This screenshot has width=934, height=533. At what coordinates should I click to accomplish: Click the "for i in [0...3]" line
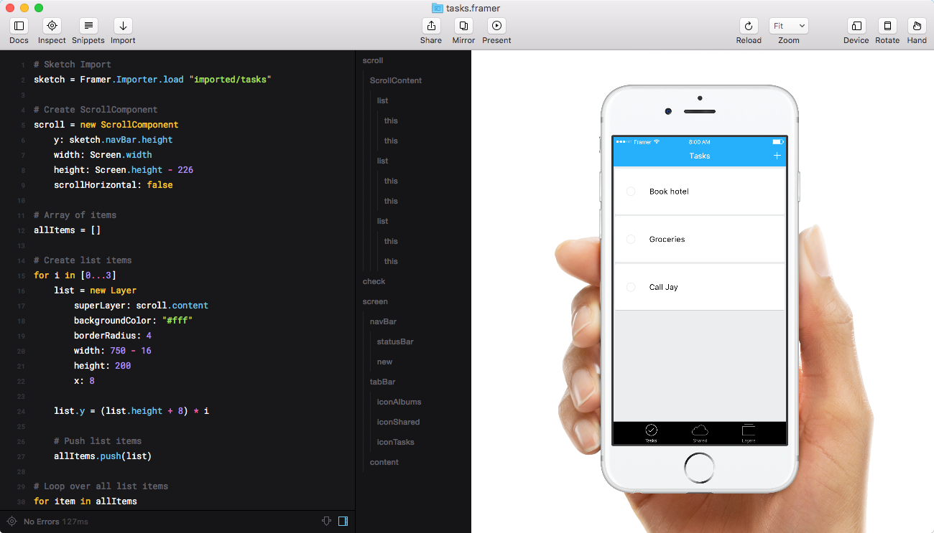click(75, 275)
